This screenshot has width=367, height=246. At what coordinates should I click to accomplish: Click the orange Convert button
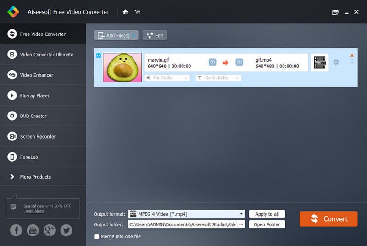pyautogui.click(x=328, y=219)
